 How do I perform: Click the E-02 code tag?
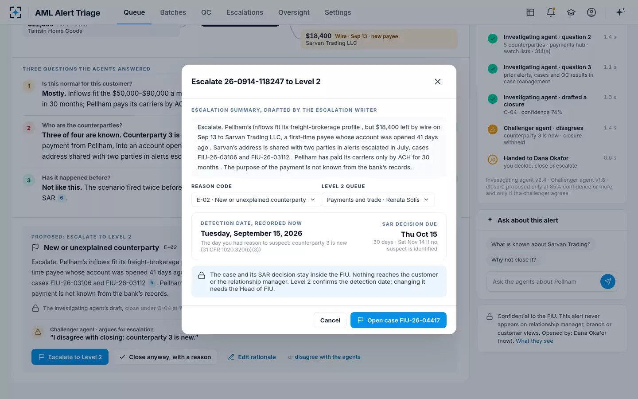pos(170,248)
